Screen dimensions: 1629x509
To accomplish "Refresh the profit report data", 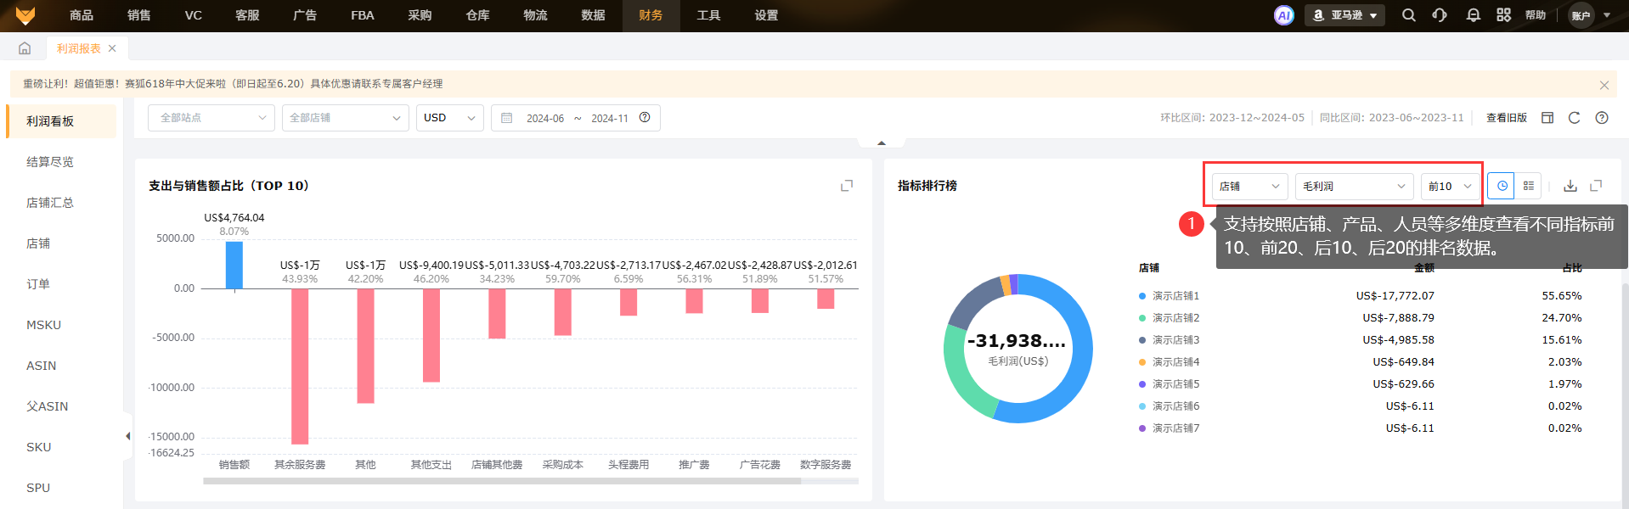I will click(1574, 118).
